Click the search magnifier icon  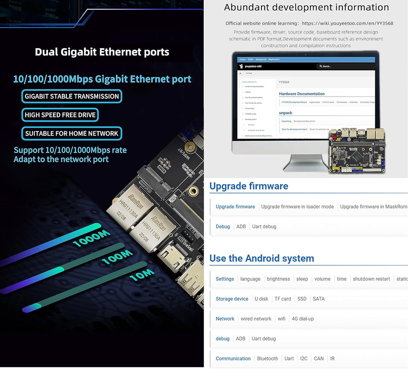(x=321, y=66)
